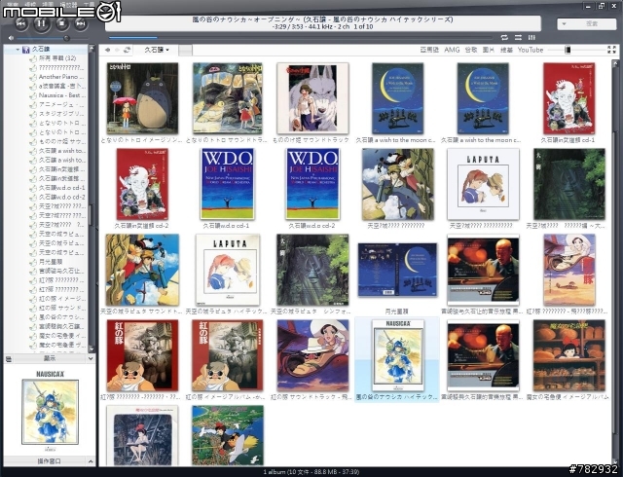The image size is (623, 477).
Task: Open the 圖片 link
Action: click(x=489, y=50)
